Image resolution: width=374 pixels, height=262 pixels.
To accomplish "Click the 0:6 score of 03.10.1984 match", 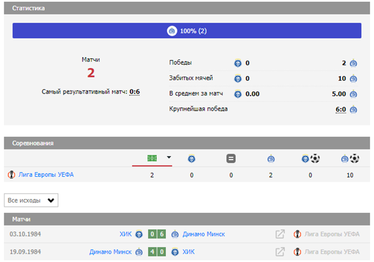I will pos(157,234).
